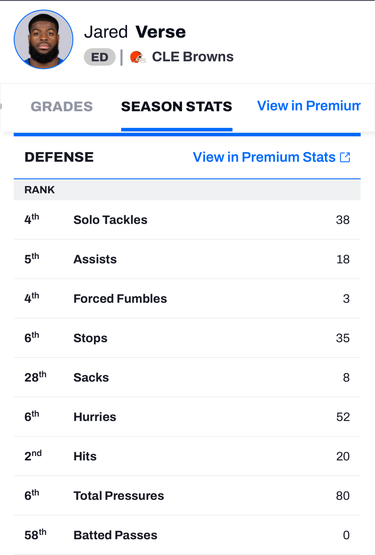Viewport: 375px width, 555px height.
Task: Select the SEASON STATS tab
Action: [177, 107]
